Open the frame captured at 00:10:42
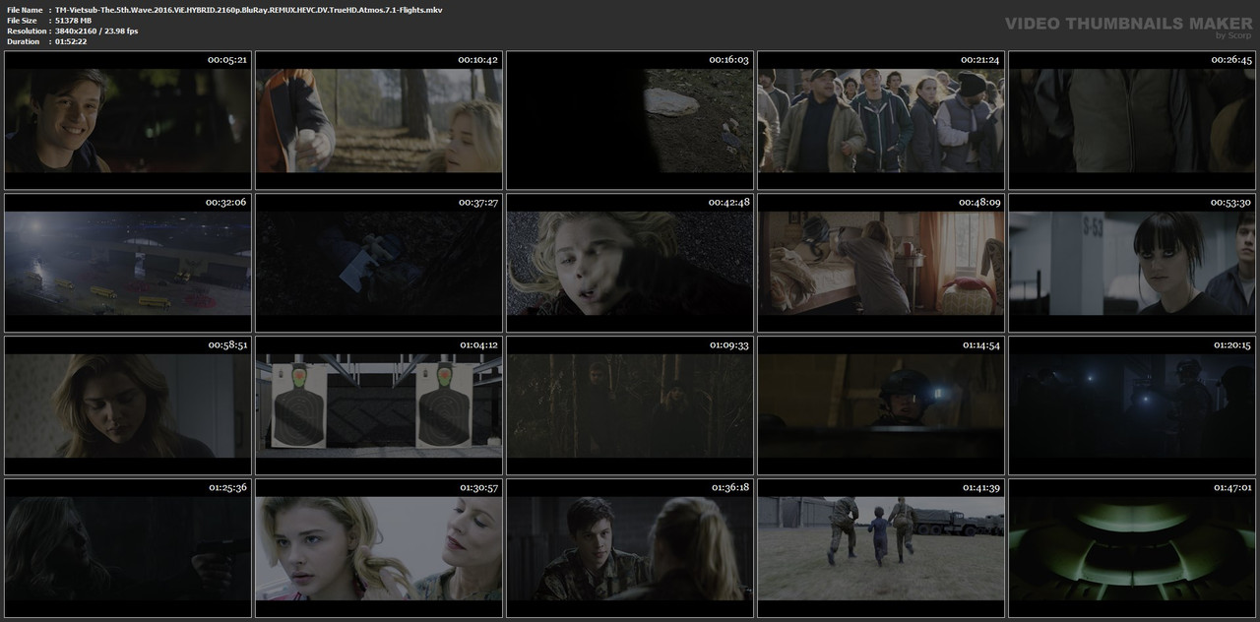The image size is (1260, 622). tap(379, 120)
